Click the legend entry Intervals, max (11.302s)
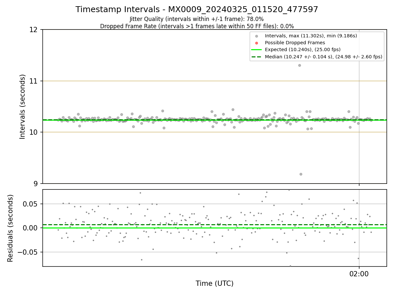 pyautogui.click(x=311, y=36)
